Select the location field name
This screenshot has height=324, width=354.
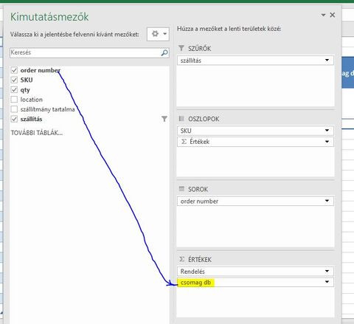[x=32, y=100]
